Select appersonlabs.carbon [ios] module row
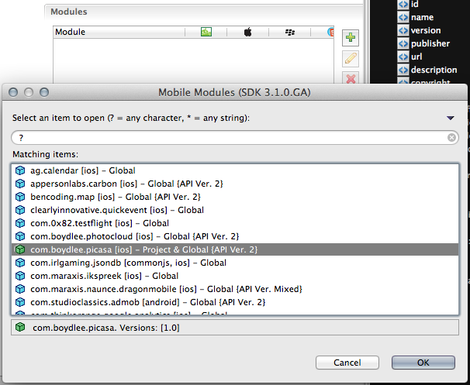The width and height of the screenshot is (470, 385). click(x=235, y=184)
